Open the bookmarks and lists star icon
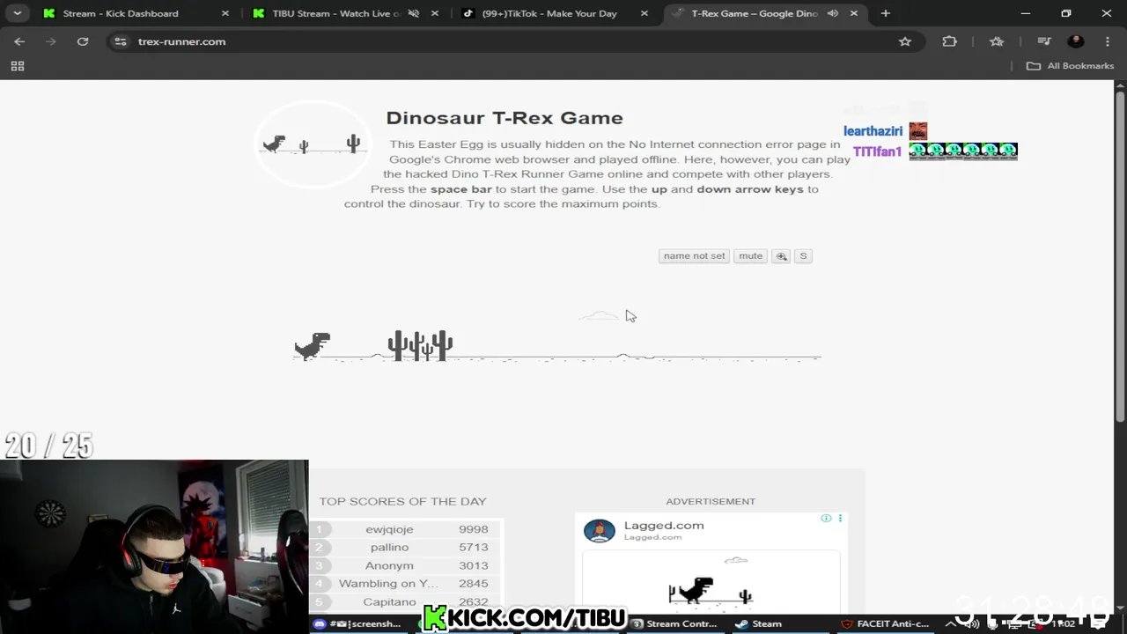Screen dimensions: 1127x634 point(997,41)
